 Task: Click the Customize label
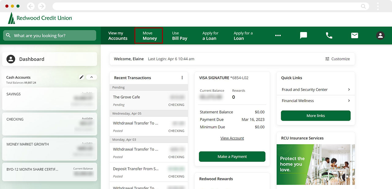(x=341, y=59)
